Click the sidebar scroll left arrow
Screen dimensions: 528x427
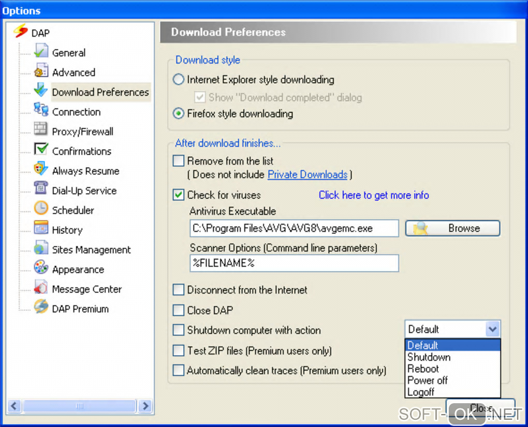[14, 406]
